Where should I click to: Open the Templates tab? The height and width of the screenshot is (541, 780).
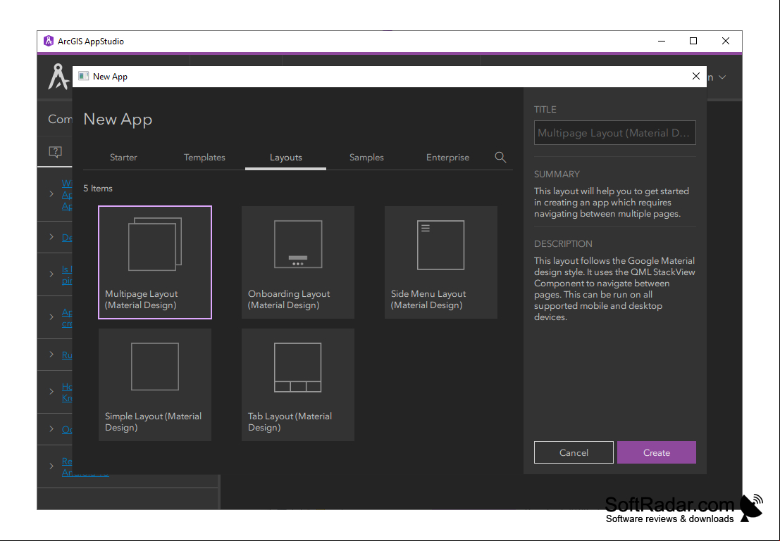[204, 158]
